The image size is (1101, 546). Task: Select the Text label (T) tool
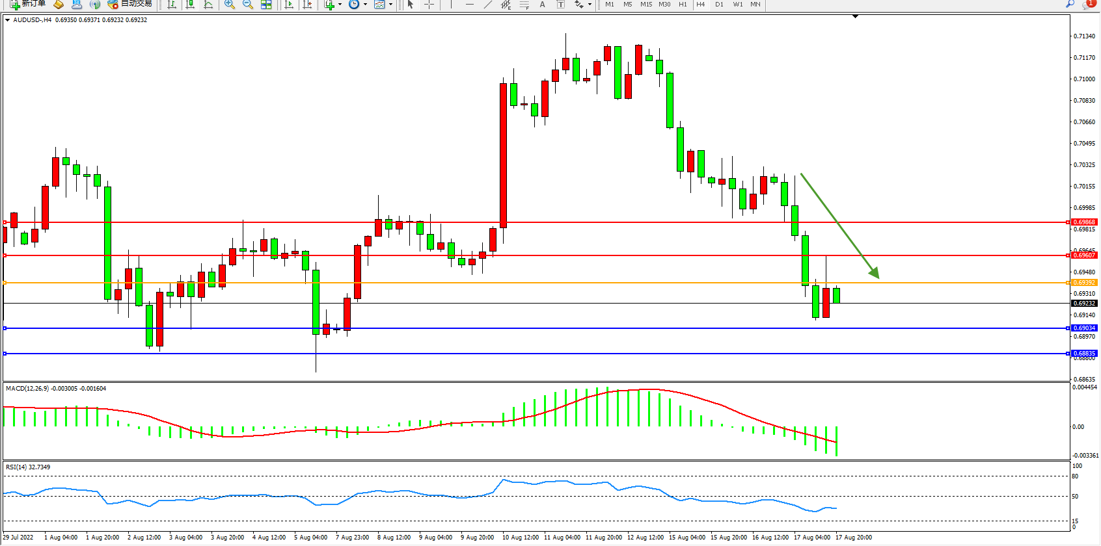pyautogui.click(x=560, y=5)
